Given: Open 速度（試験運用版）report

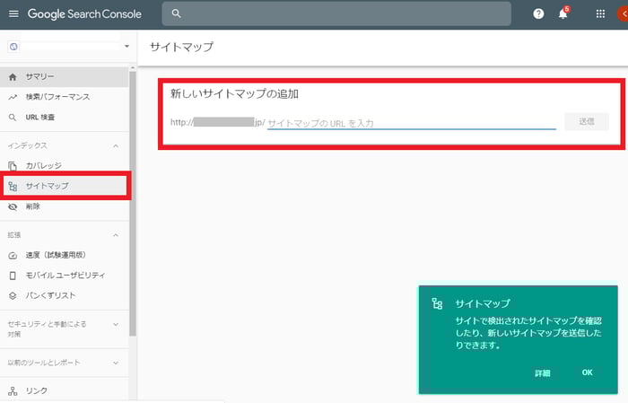Looking at the screenshot, I should coord(64,255).
